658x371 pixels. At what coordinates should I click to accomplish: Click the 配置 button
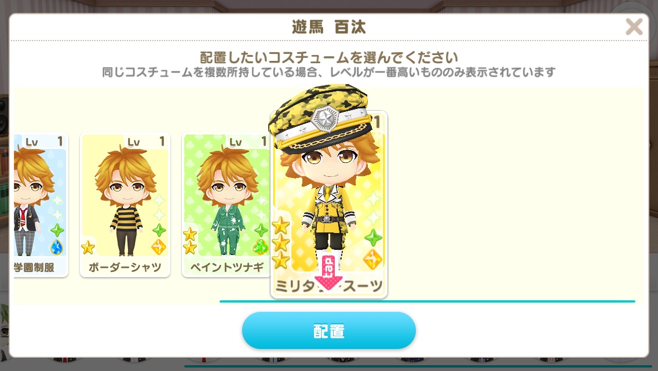tap(328, 330)
